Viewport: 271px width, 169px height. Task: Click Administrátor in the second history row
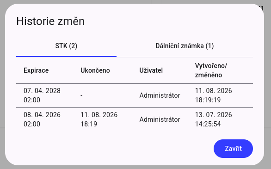pyautogui.click(x=160, y=119)
